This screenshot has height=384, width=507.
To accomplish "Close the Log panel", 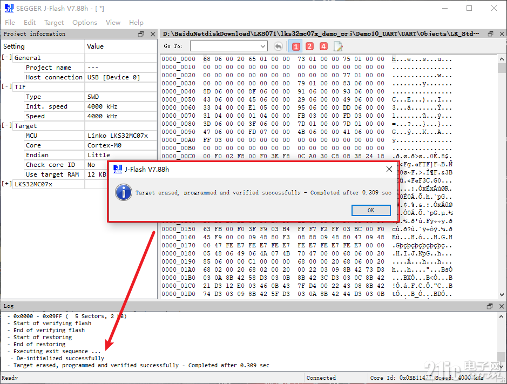I will (502, 306).
